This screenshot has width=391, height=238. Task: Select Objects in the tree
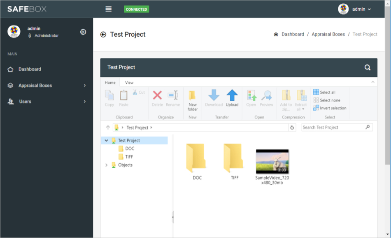125,165
